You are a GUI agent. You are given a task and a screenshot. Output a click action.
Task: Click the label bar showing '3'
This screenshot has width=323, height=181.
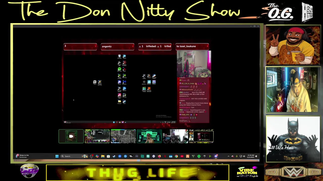(80, 47)
